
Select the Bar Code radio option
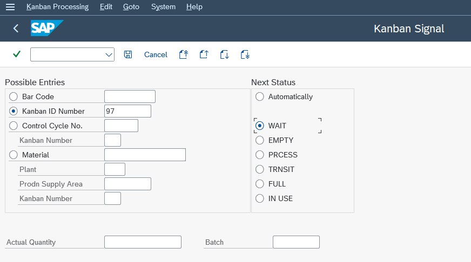click(x=13, y=96)
